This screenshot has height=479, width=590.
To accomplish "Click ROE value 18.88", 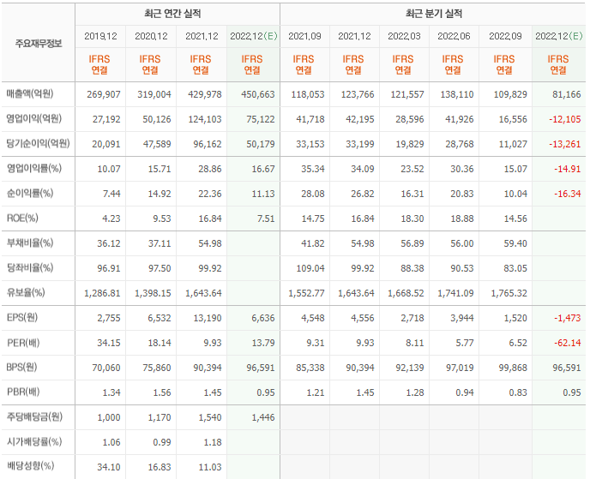I will point(462,219).
